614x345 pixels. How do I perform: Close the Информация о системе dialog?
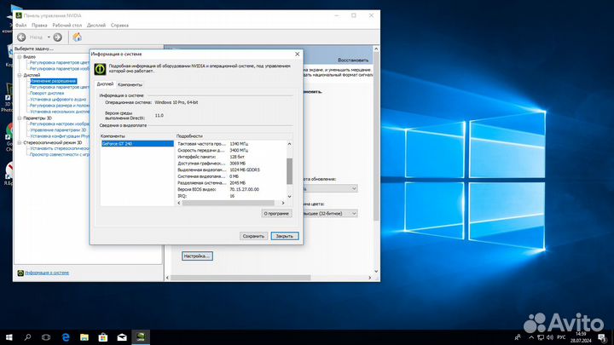click(x=298, y=54)
